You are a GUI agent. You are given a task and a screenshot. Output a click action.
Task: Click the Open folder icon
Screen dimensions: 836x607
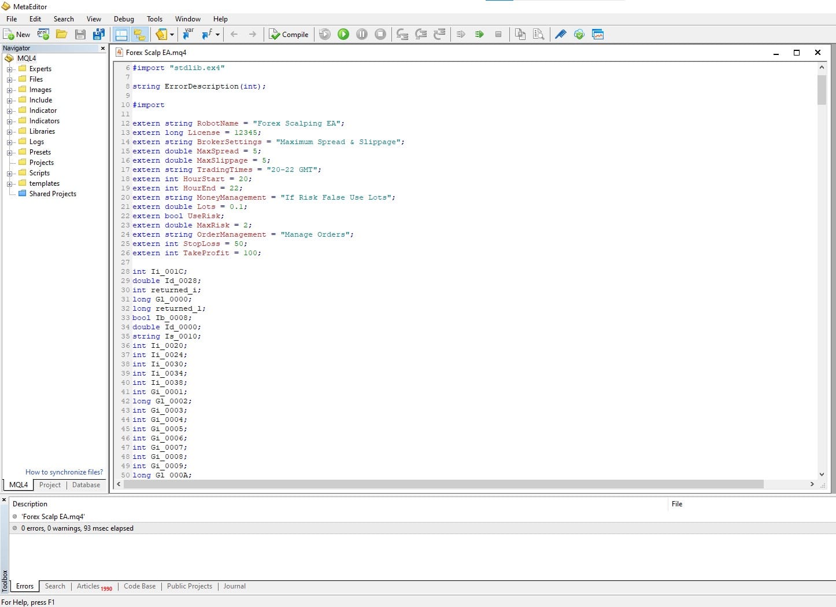tap(61, 35)
